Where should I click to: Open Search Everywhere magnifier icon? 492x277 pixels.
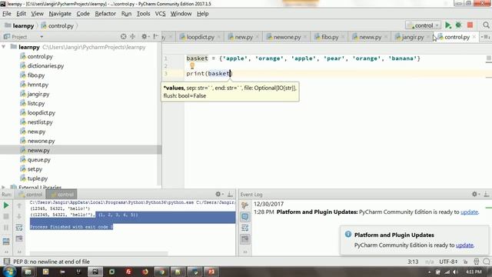(x=486, y=25)
